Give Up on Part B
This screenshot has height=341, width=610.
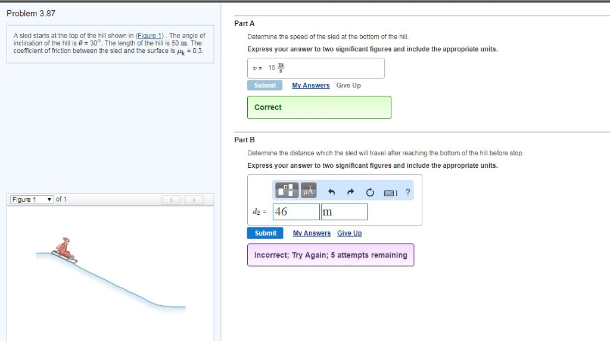[x=349, y=233]
